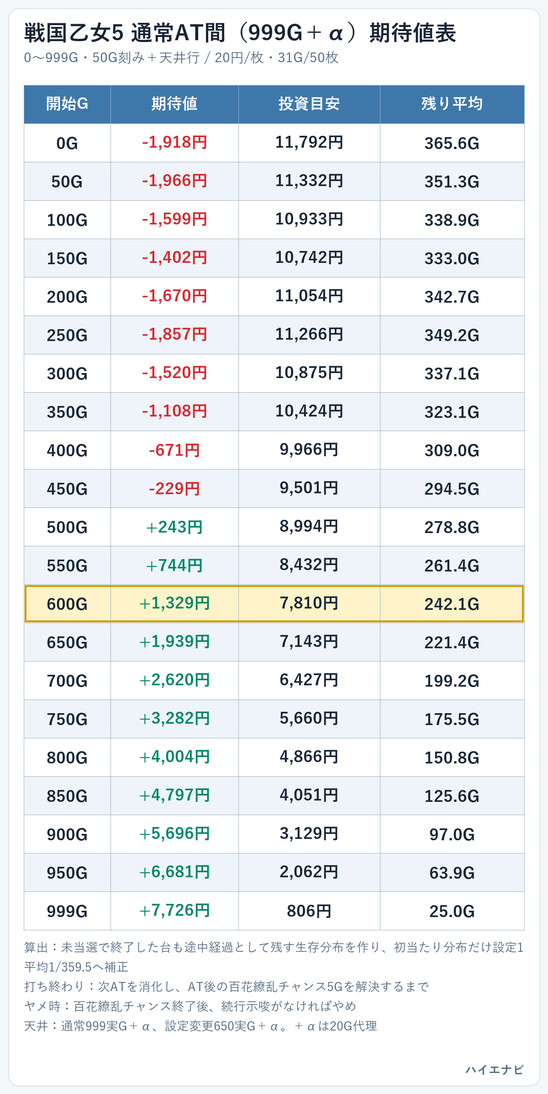Select the 400G row label

(67, 450)
